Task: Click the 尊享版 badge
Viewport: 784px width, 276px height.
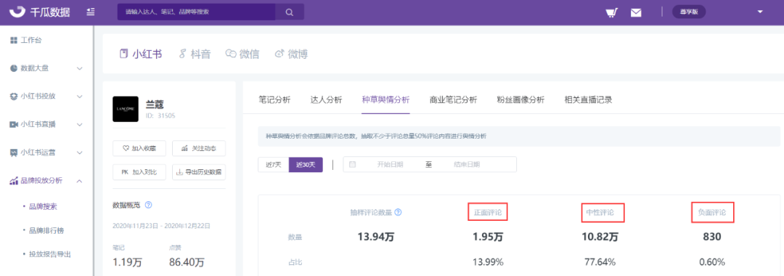Action: pos(689,12)
